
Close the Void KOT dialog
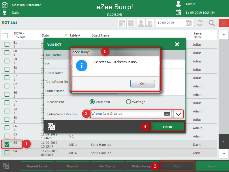pyautogui.click(x=177, y=44)
